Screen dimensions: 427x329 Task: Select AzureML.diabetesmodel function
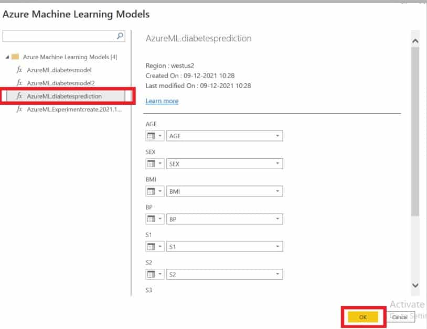point(59,70)
